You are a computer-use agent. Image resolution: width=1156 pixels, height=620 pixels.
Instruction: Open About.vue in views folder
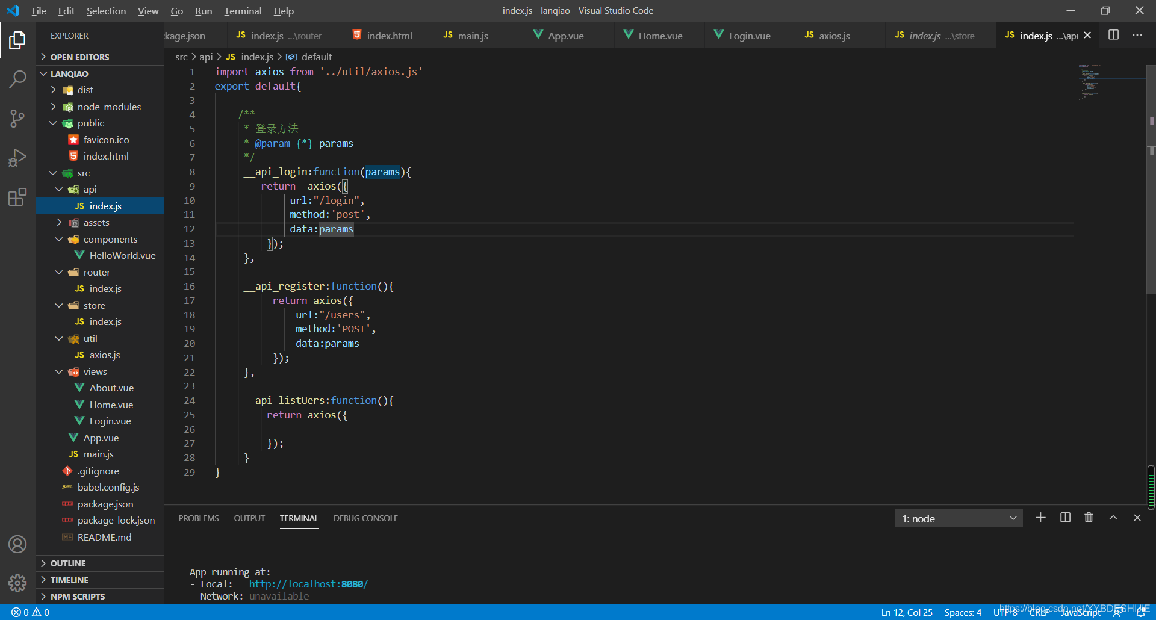pyautogui.click(x=111, y=388)
